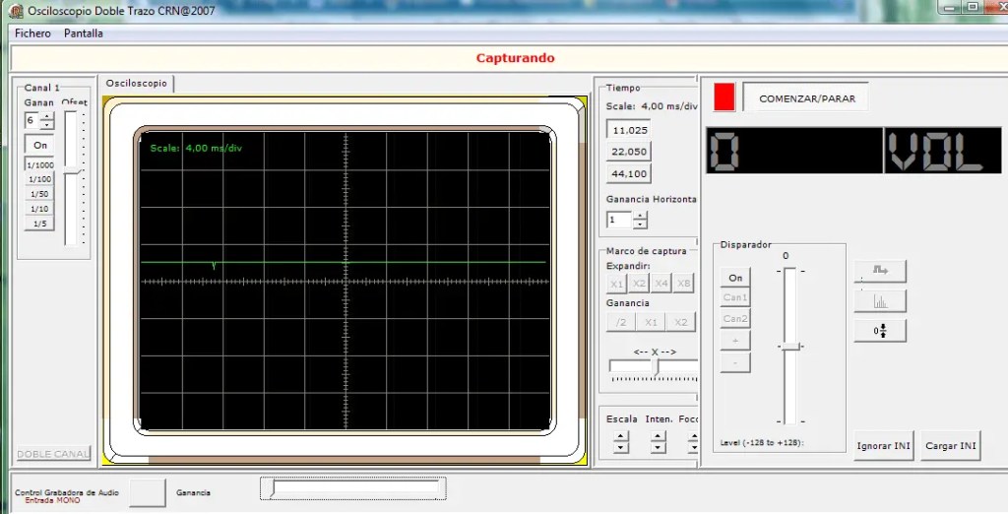Click the Ganancia audio input slider bar
This screenshot has height=514, width=1008.
point(354,487)
